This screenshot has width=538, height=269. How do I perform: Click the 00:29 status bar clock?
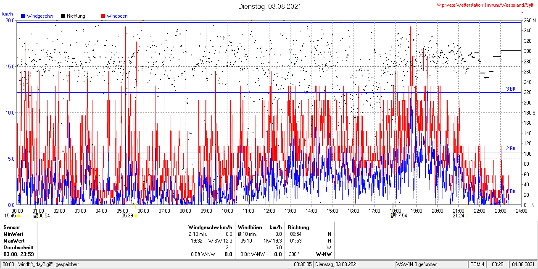pyautogui.click(x=498, y=264)
